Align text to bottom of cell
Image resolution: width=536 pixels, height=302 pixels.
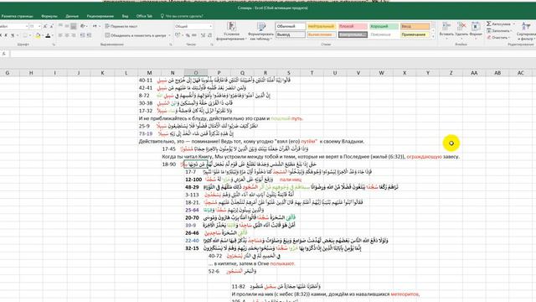coord(74,26)
